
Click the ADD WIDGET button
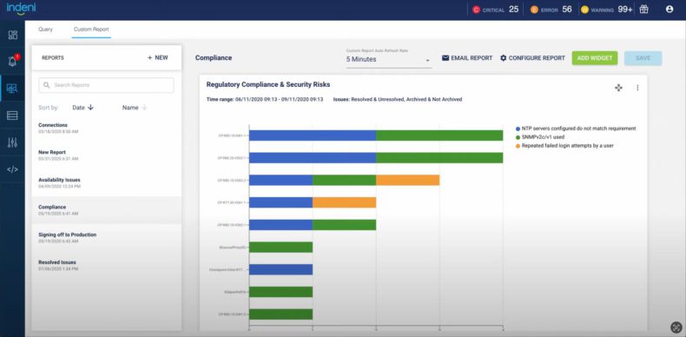pyautogui.click(x=595, y=58)
